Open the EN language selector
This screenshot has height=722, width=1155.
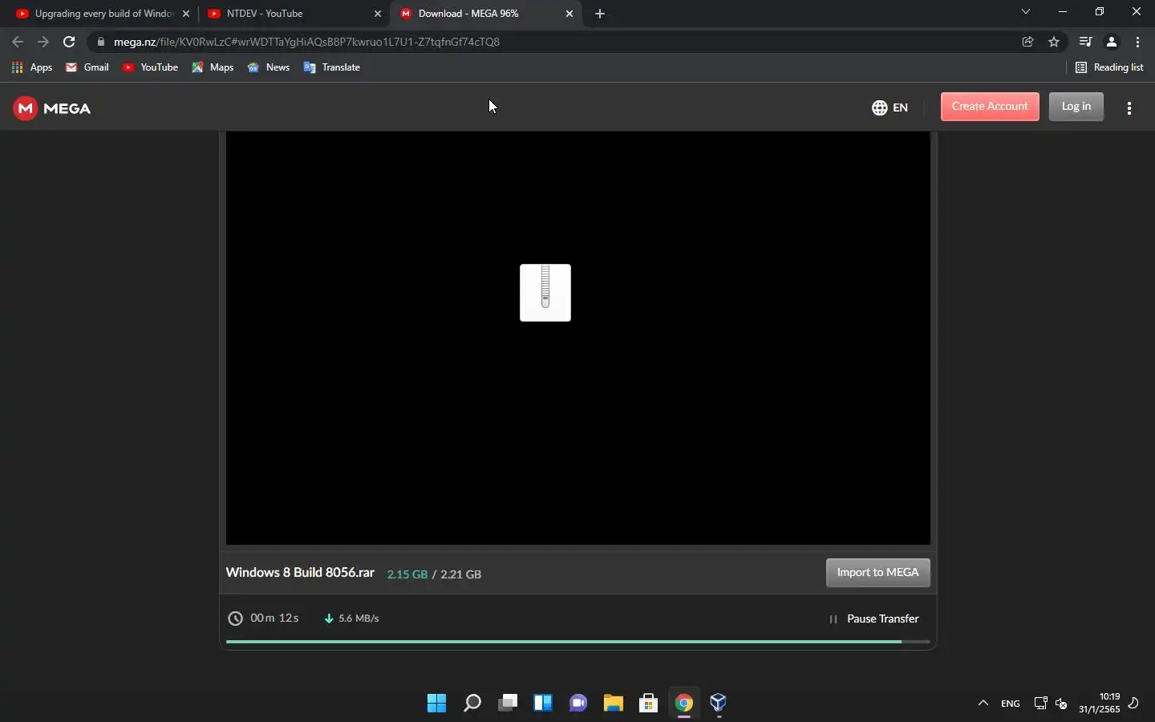pyautogui.click(x=890, y=107)
